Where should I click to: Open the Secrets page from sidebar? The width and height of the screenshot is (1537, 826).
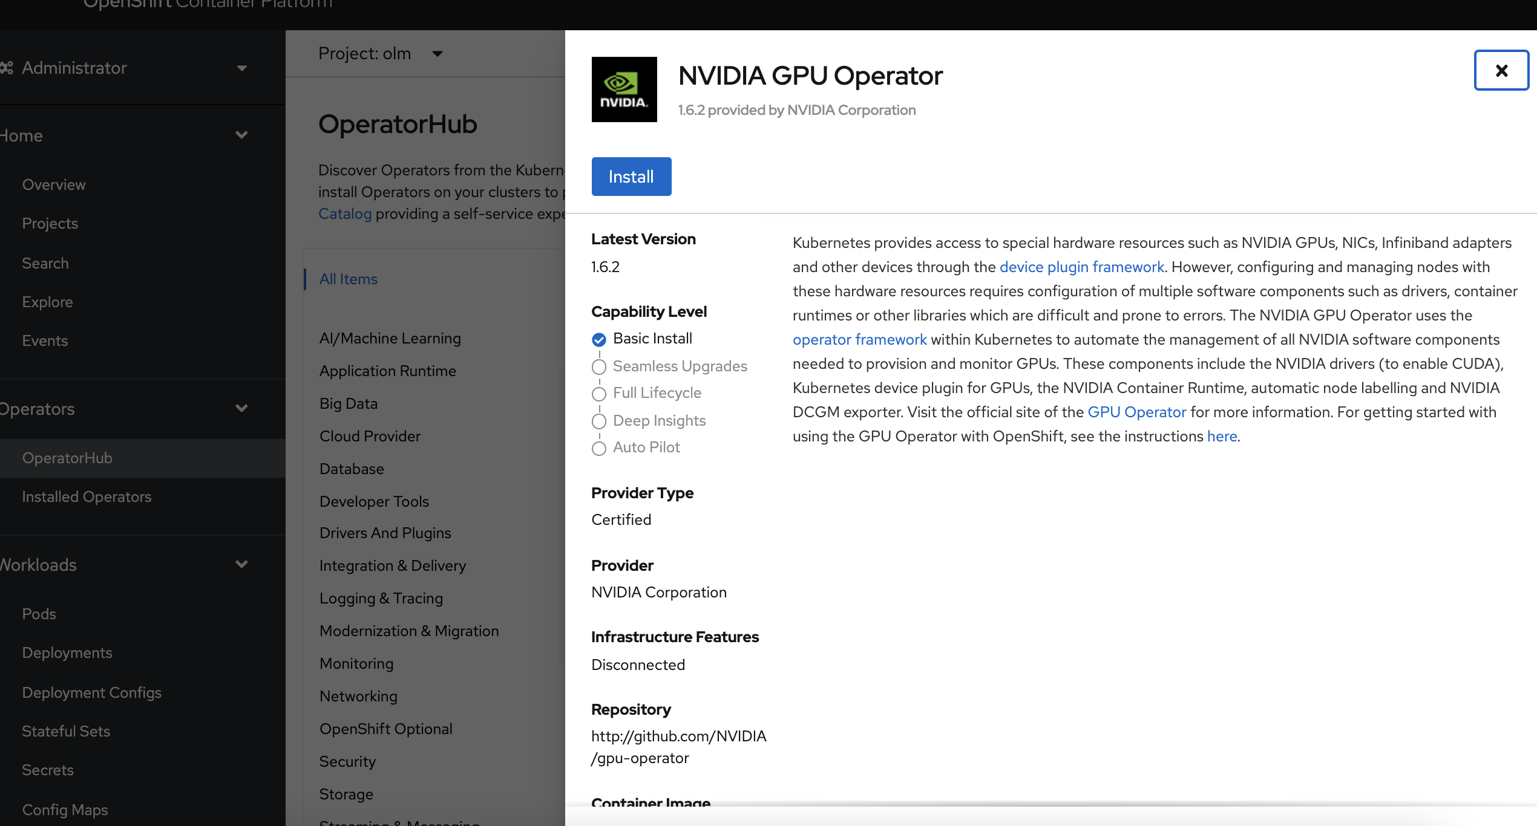[47, 769]
